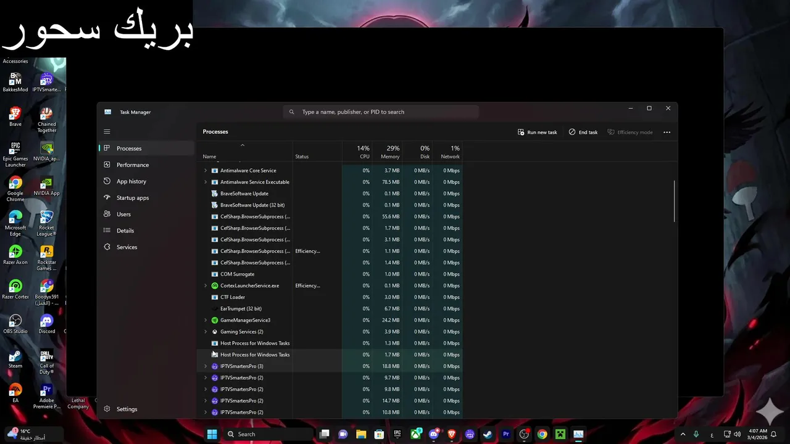790x444 pixels.
Task: Expand IPTVSmartersPro row using 9.7 MB
Action: pyautogui.click(x=206, y=377)
